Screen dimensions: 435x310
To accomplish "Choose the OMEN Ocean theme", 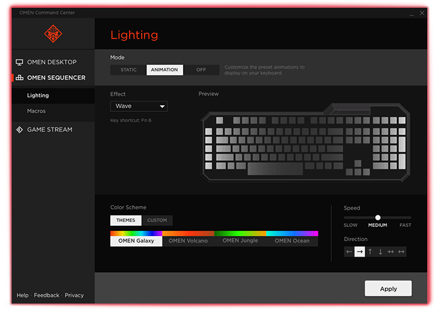I will point(292,239).
